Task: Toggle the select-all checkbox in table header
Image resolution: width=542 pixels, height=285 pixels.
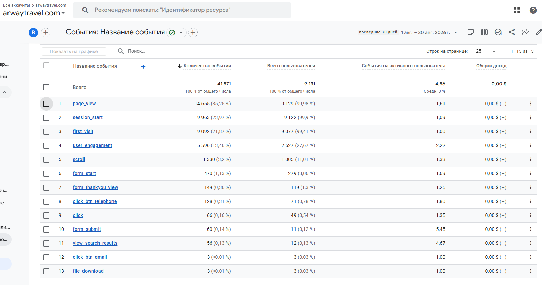Action: (46, 65)
